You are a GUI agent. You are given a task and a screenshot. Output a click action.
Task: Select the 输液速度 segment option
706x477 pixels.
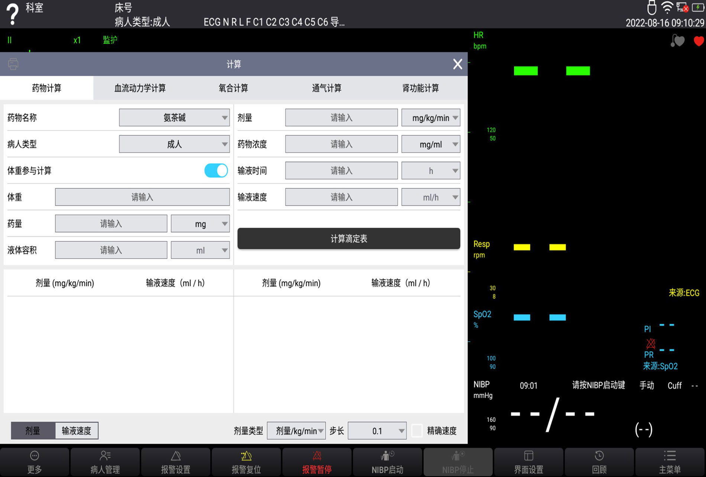(77, 431)
